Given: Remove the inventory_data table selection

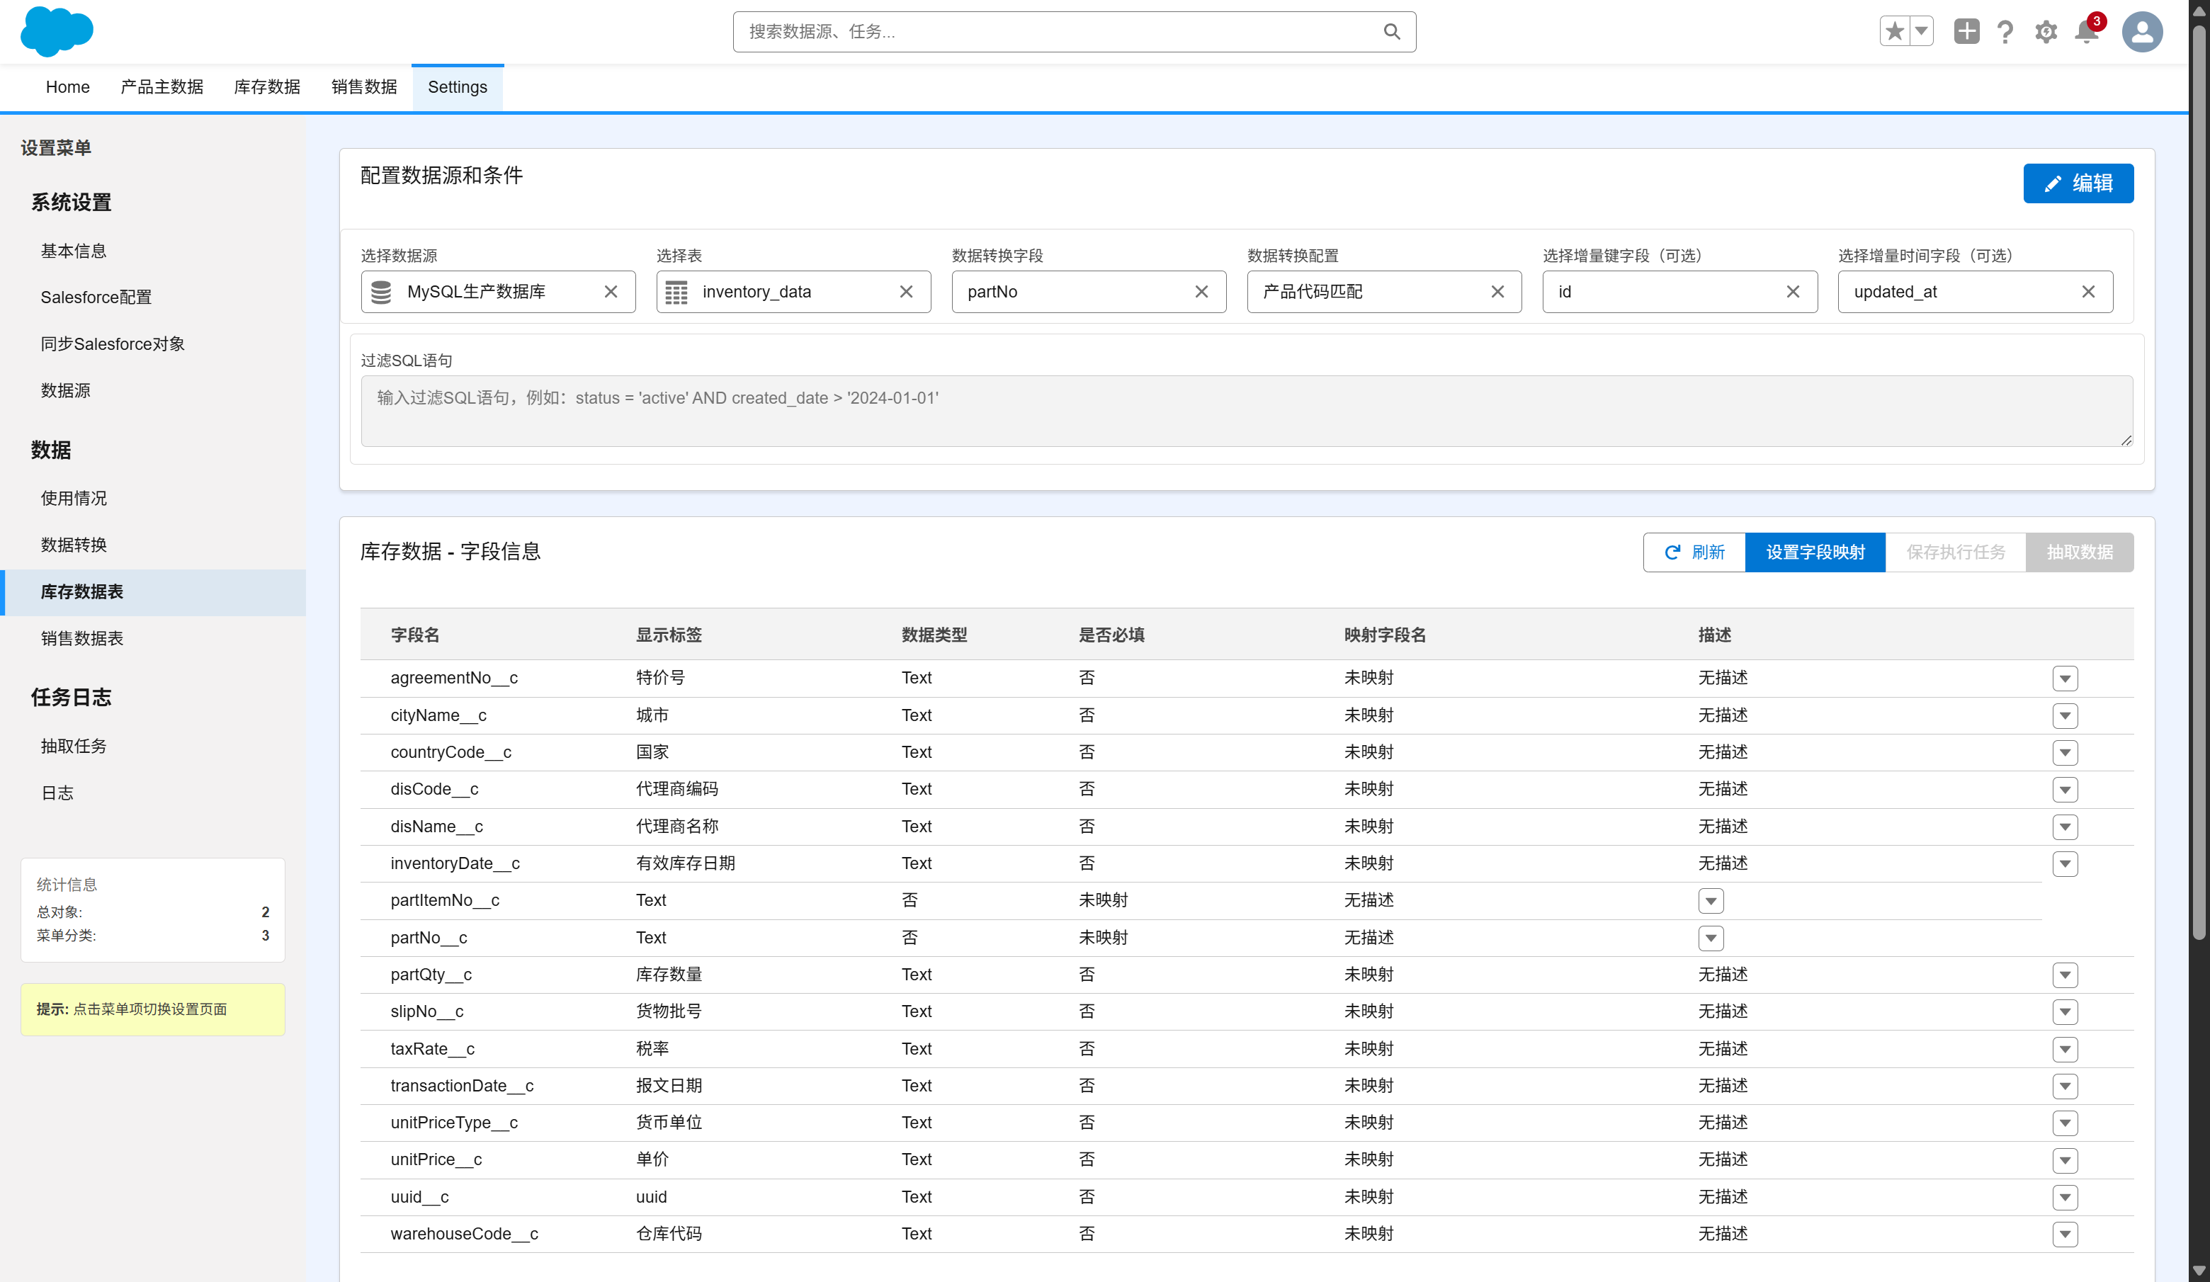Looking at the screenshot, I should click(x=906, y=292).
